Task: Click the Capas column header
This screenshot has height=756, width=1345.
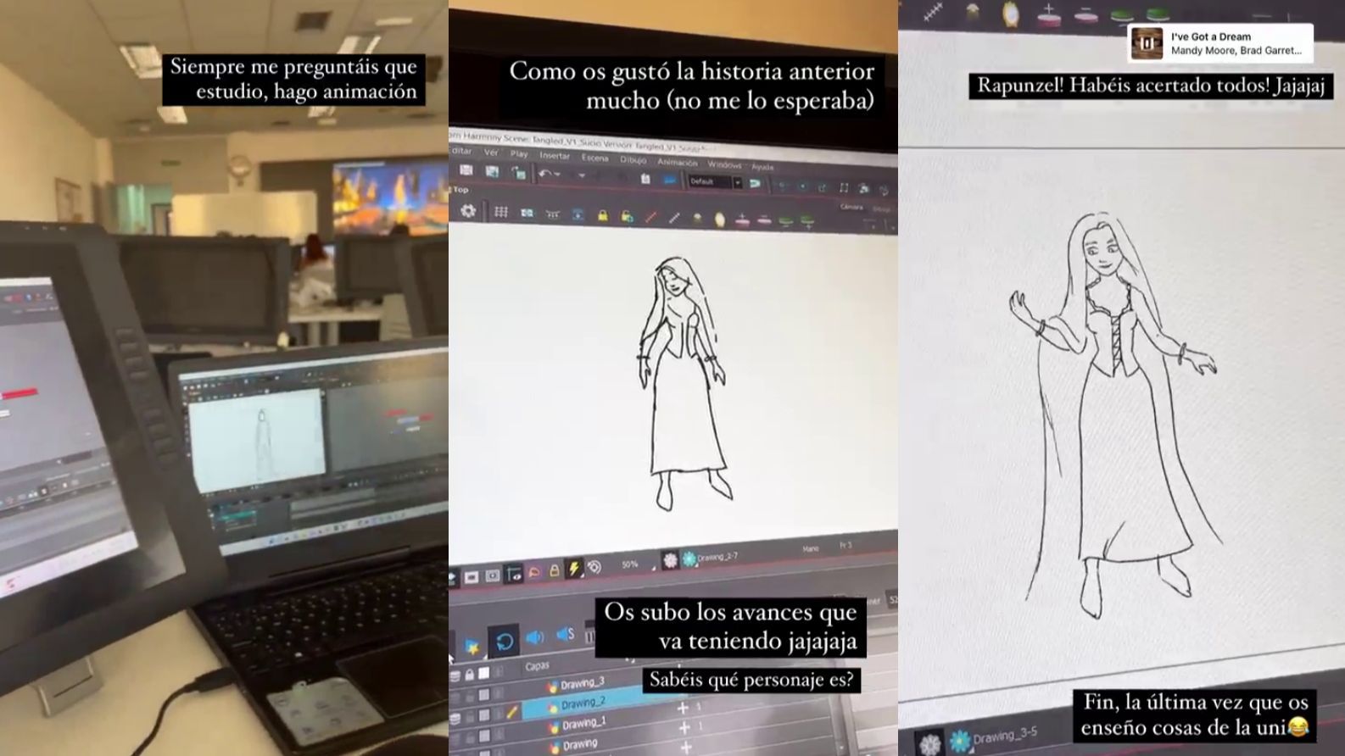Action: [537, 666]
